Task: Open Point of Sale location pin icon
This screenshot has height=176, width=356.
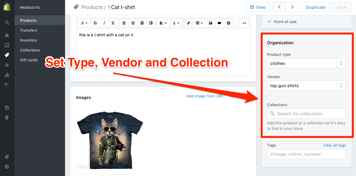Action: 7,118
